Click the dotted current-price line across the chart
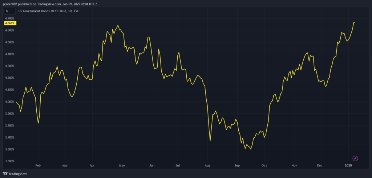372x178 pixels. point(182,23)
